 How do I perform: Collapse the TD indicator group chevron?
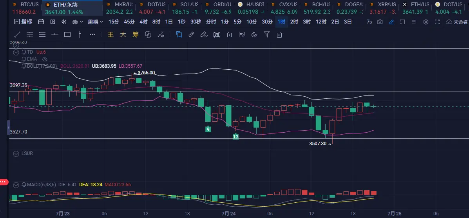[x=17, y=52]
